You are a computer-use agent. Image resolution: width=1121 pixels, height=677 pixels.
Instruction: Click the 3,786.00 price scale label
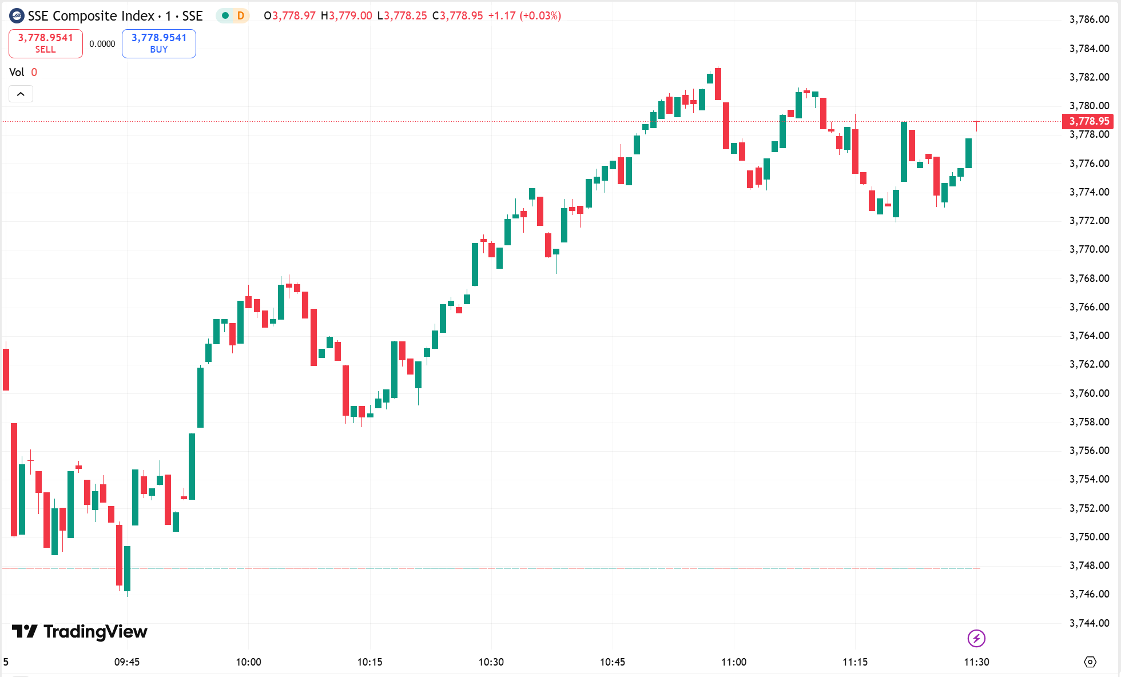click(x=1089, y=19)
